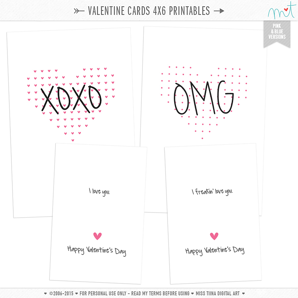Viewport: 298px width, 298px height.
Task: Select the "Pink & Blue Versions" ribbon badge
Action: (277, 34)
